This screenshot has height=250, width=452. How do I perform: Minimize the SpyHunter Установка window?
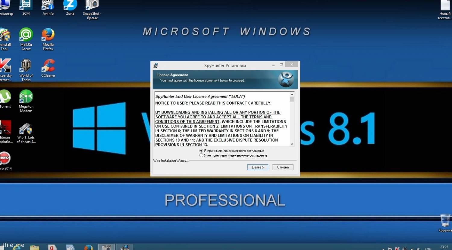click(x=273, y=65)
